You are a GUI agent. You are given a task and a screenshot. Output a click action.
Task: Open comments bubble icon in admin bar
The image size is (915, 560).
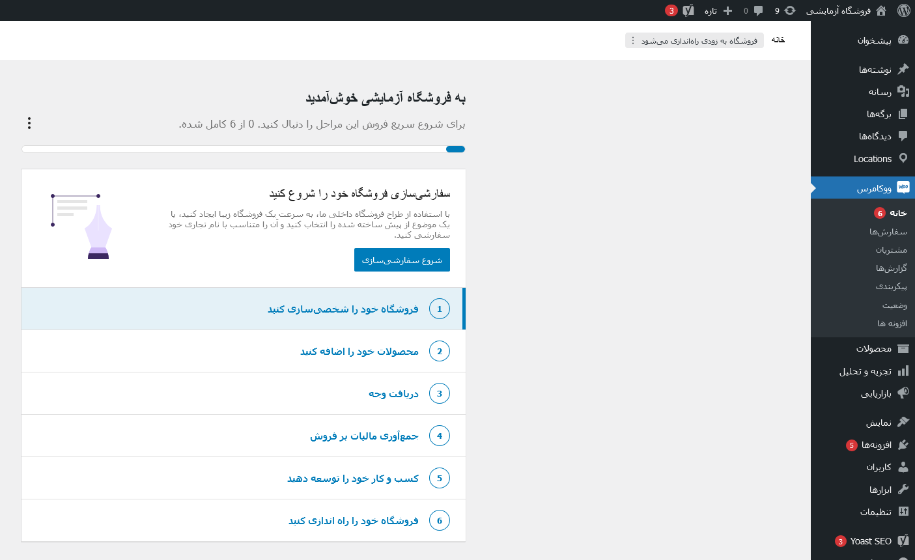pyautogui.click(x=758, y=10)
